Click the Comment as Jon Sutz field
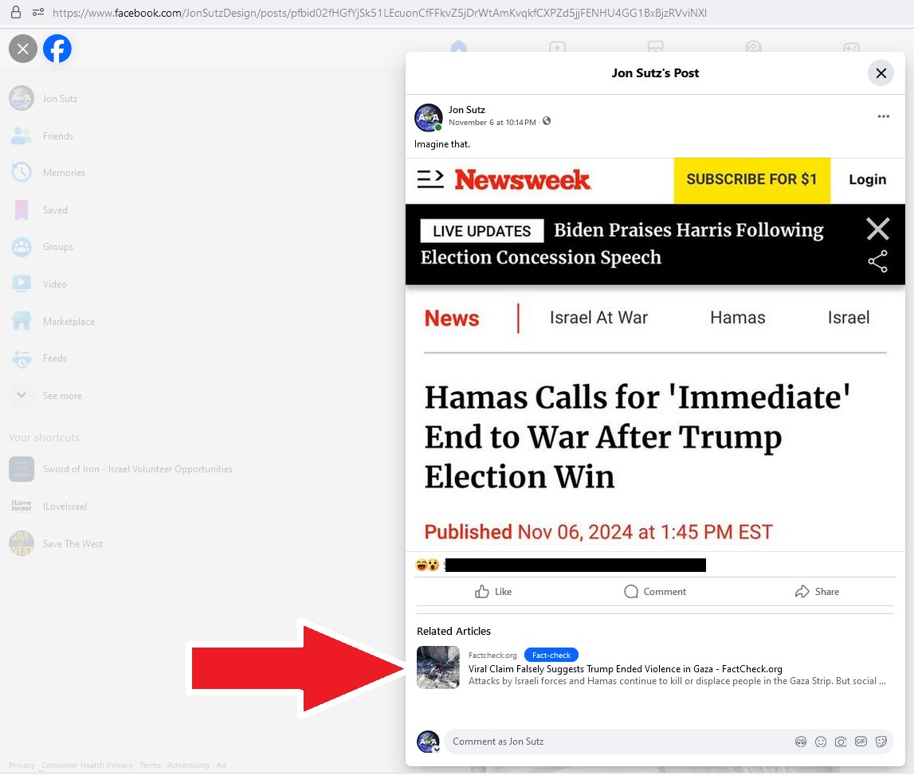 click(618, 742)
